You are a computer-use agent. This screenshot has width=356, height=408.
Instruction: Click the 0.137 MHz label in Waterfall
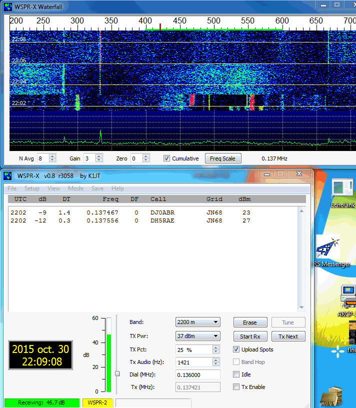(274, 158)
